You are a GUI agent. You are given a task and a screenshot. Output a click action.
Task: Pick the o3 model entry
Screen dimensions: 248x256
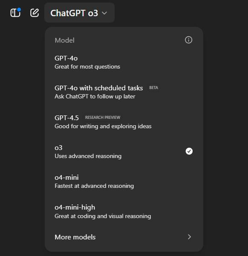[x=124, y=152]
